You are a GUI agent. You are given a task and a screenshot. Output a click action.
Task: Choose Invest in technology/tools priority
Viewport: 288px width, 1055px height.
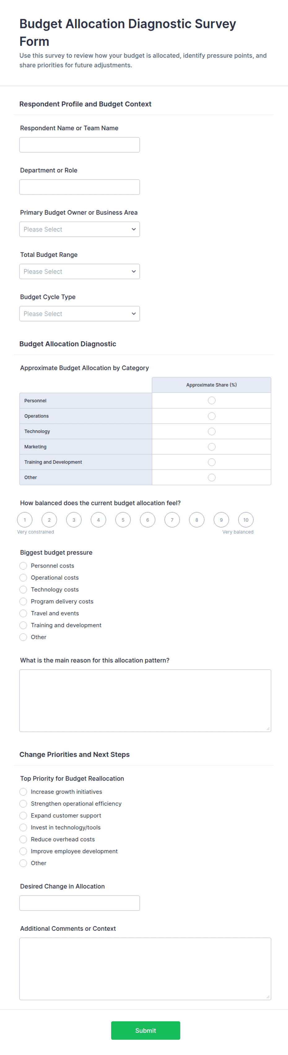pyautogui.click(x=23, y=827)
